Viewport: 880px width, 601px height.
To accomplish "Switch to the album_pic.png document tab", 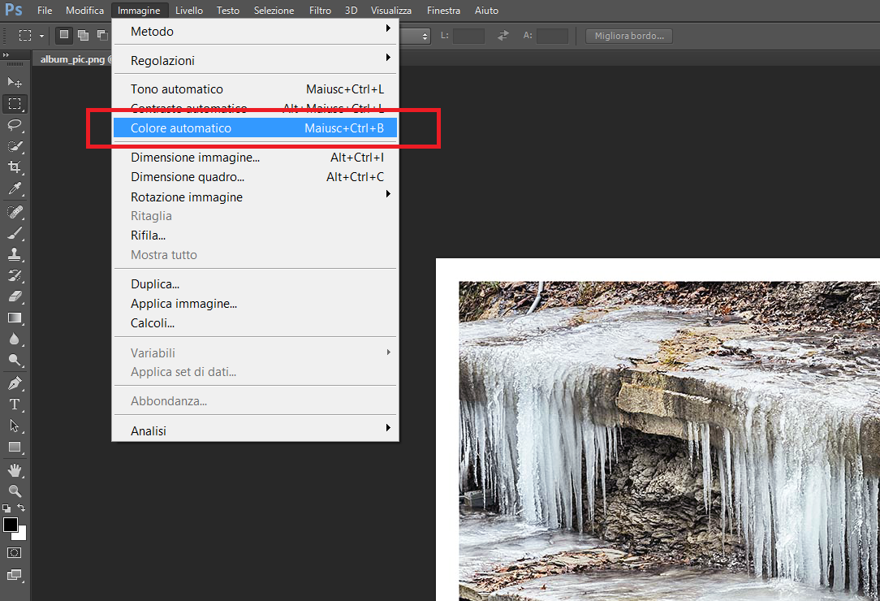I will [x=73, y=60].
